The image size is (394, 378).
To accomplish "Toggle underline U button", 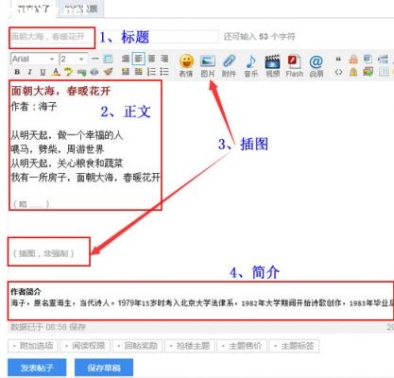I will 43,72.
